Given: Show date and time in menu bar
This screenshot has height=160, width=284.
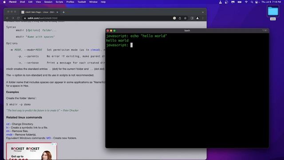Looking at the screenshot, I should 271,2.
